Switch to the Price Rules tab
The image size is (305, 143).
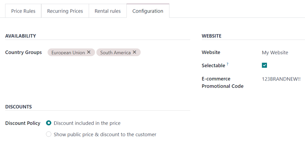pyautogui.click(x=23, y=11)
